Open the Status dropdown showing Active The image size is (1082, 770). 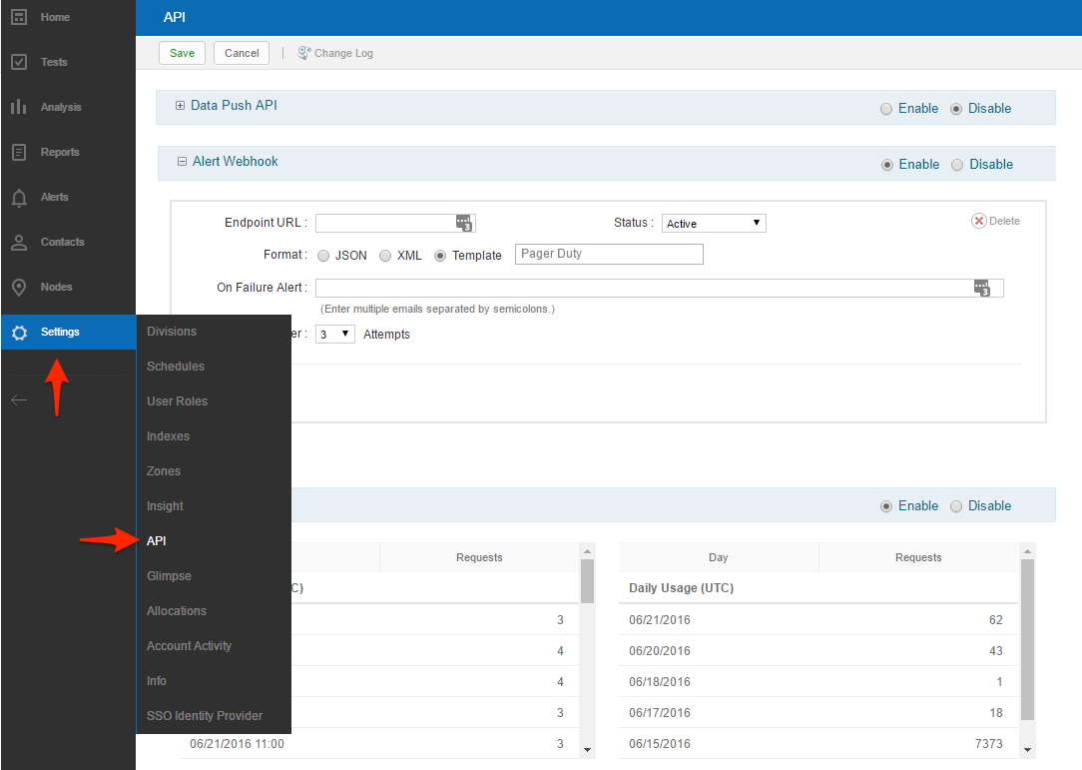(714, 224)
